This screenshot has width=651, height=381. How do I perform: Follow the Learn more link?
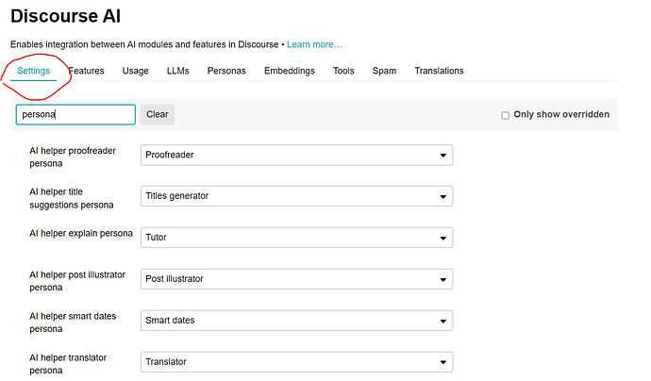pyautogui.click(x=314, y=44)
